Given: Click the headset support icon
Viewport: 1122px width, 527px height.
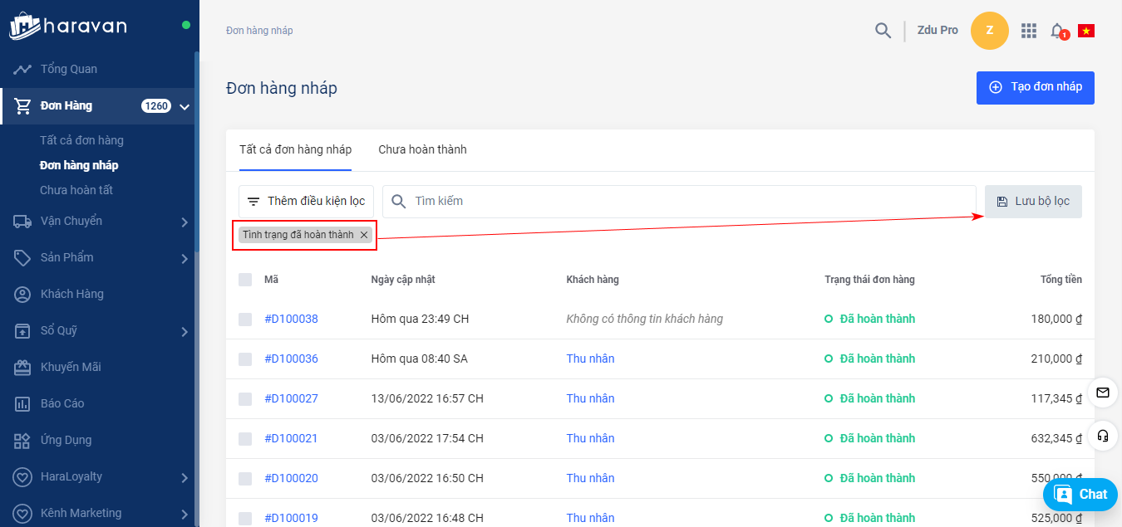Looking at the screenshot, I should 1102,436.
